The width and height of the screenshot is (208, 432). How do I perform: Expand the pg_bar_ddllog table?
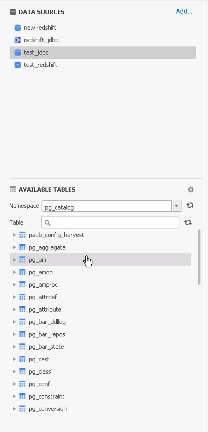click(x=15, y=322)
